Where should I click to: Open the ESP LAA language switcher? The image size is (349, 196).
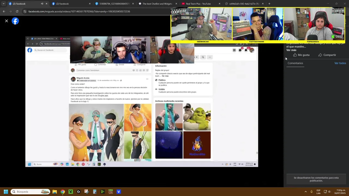point(318,192)
